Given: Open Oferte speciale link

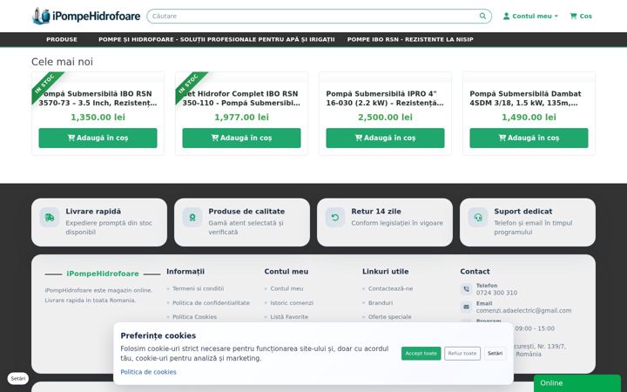Looking at the screenshot, I should [389, 317].
